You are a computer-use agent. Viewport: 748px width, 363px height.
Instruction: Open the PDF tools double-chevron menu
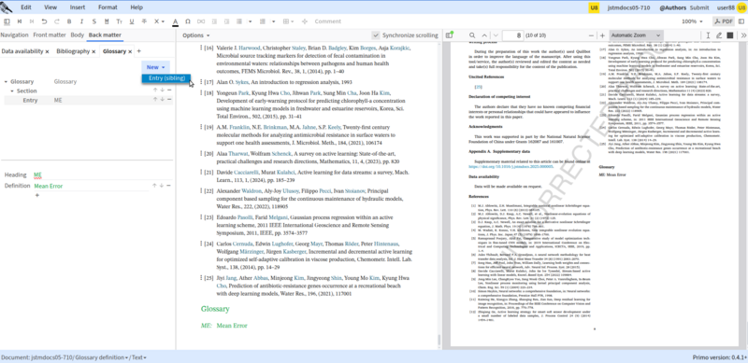click(x=743, y=35)
